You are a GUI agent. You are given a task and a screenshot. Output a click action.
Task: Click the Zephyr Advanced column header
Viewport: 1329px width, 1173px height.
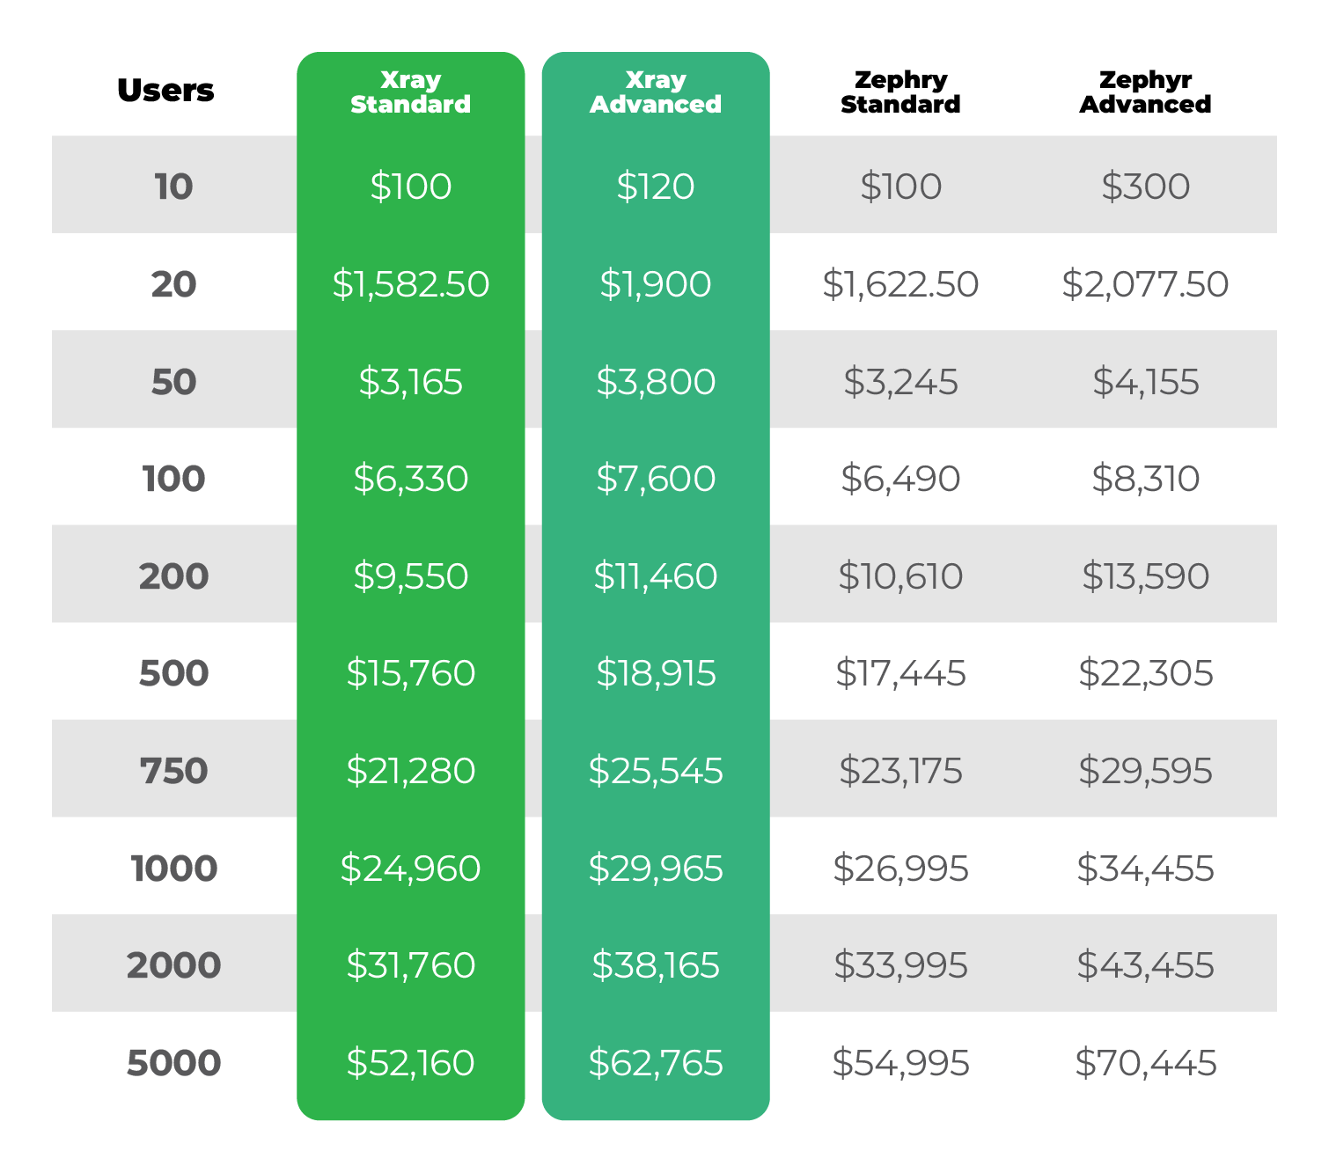coord(1145,92)
